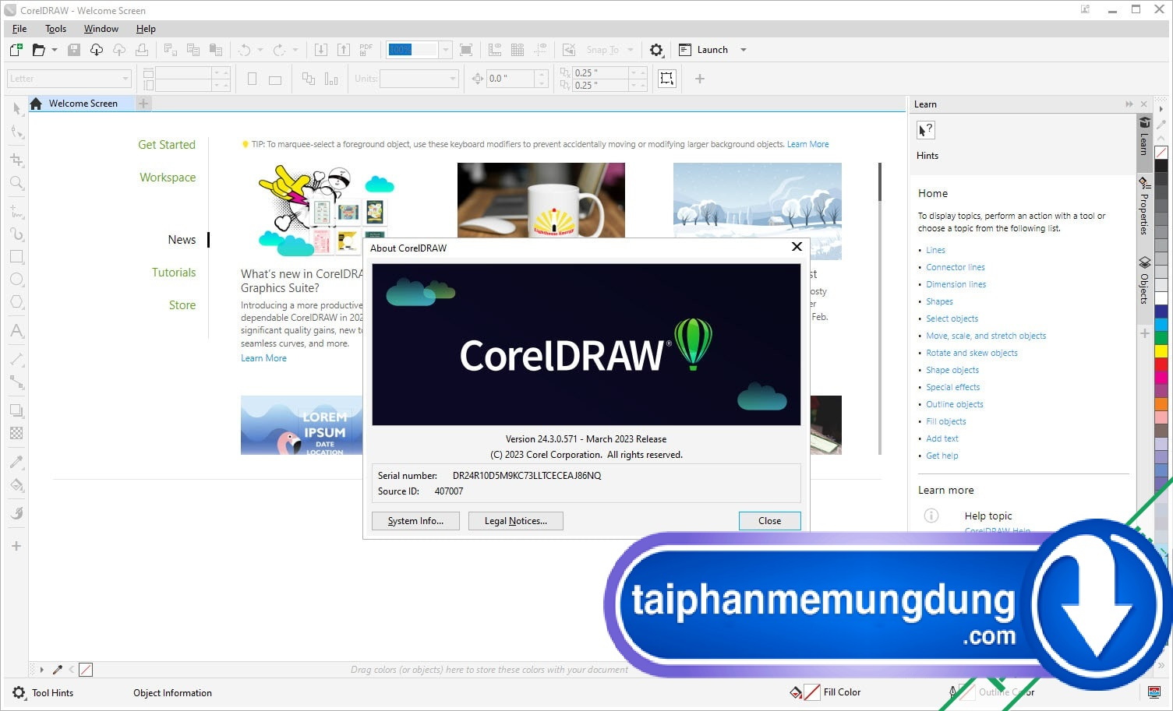Select the Polygon tool
The image size is (1173, 711).
point(16,302)
